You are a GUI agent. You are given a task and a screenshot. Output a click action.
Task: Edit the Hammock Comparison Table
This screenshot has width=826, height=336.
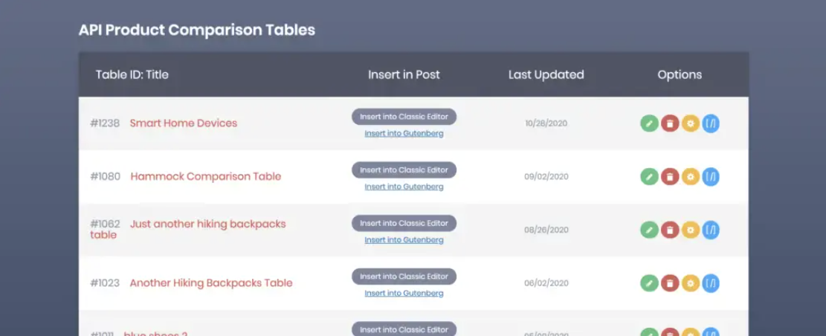tap(649, 177)
